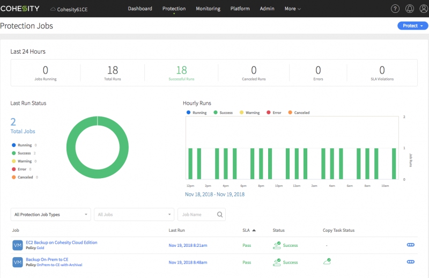Click the Success status icon for EC2 Backup
The height and width of the screenshot is (278, 429).
point(277,245)
